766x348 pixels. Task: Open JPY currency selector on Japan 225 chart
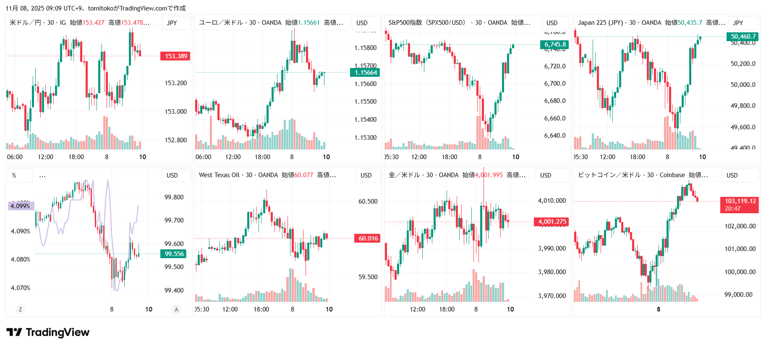(x=738, y=23)
